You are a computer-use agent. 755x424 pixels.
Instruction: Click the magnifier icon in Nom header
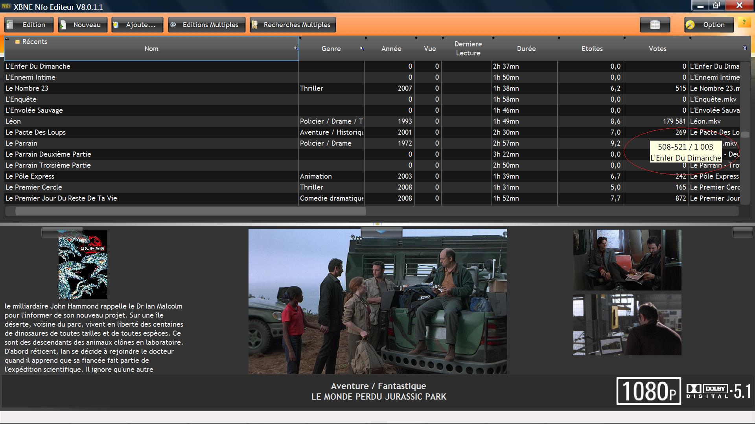[x=296, y=48]
